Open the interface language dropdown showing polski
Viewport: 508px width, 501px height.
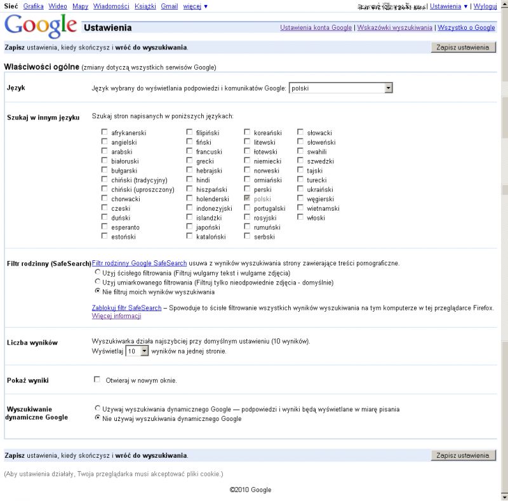click(x=340, y=88)
